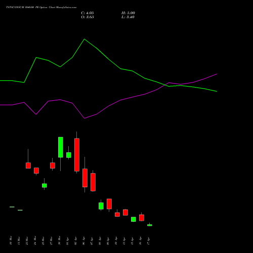Select the low value L: 3.40
This screenshot has height=253, width=253.
pyautogui.click(x=128, y=17)
